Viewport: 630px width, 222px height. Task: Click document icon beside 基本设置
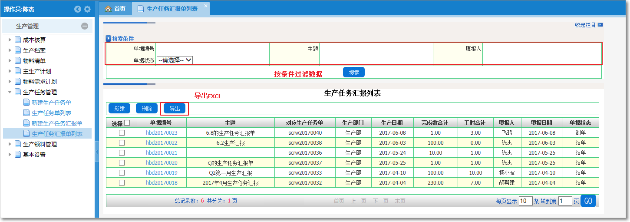click(x=18, y=155)
